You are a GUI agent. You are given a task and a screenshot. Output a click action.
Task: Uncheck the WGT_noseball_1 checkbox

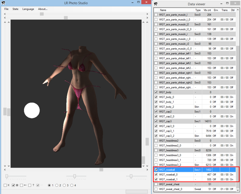(x=156, y=180)
